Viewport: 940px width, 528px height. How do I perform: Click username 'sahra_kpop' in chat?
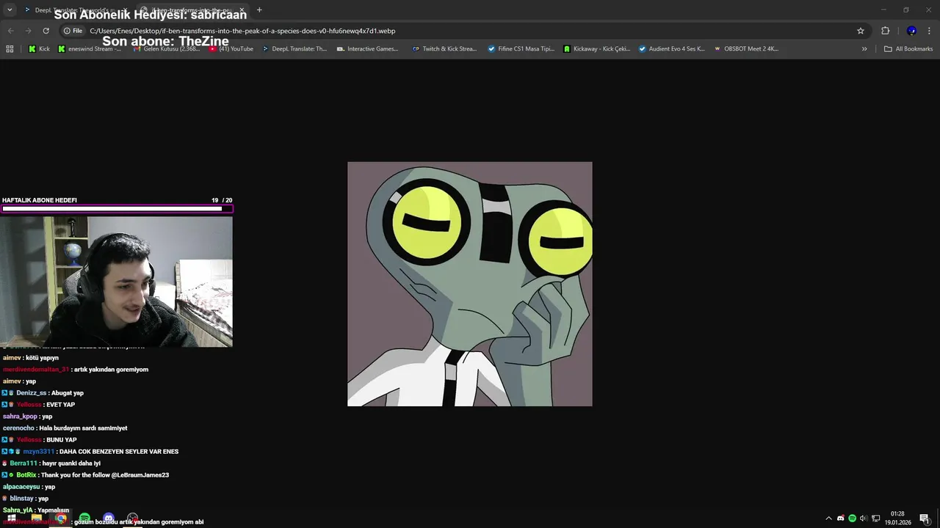(x=20, y=417)
